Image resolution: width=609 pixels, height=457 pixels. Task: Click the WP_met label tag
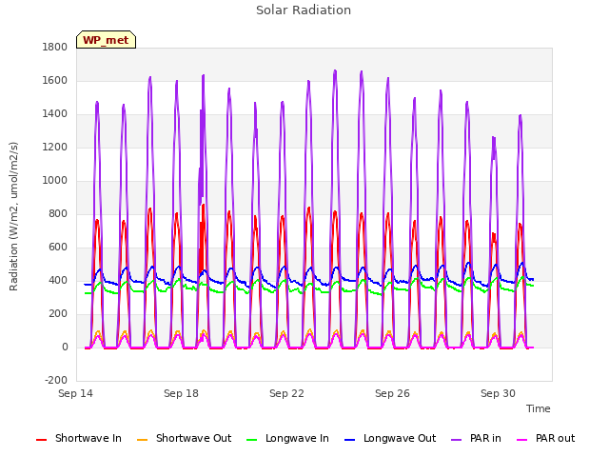pyautogui.click(x=106, y=40)
